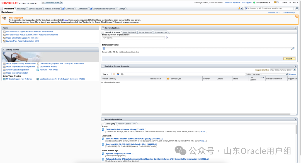Click the global search magnifier icon
Image resolution: width=301 pixels, height=163 pixels.
pyautogui.click(x=296, y=8)
